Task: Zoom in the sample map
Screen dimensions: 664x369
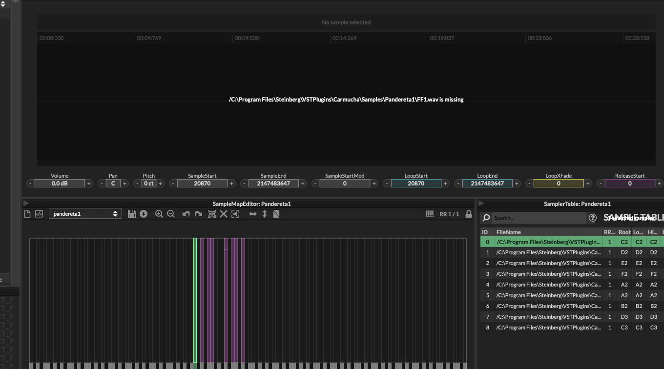Action: [x=159, y=214]
